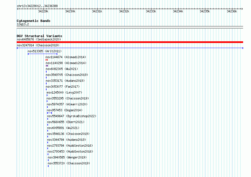The width and height of the screenshot is (251, 177).
Task: Click the 34234k ruler tick label
Action: click(178, 11)
